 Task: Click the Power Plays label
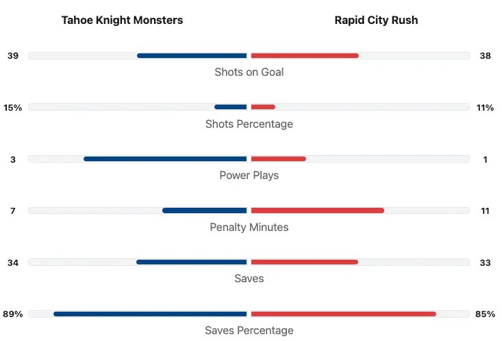249,175
